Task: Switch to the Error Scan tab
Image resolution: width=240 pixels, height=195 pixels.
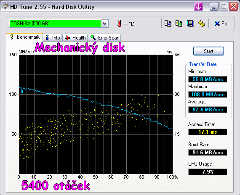Action: (104, 37)
